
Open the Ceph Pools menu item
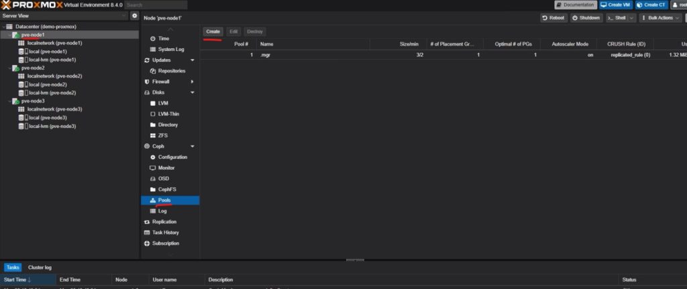[170, 200]
